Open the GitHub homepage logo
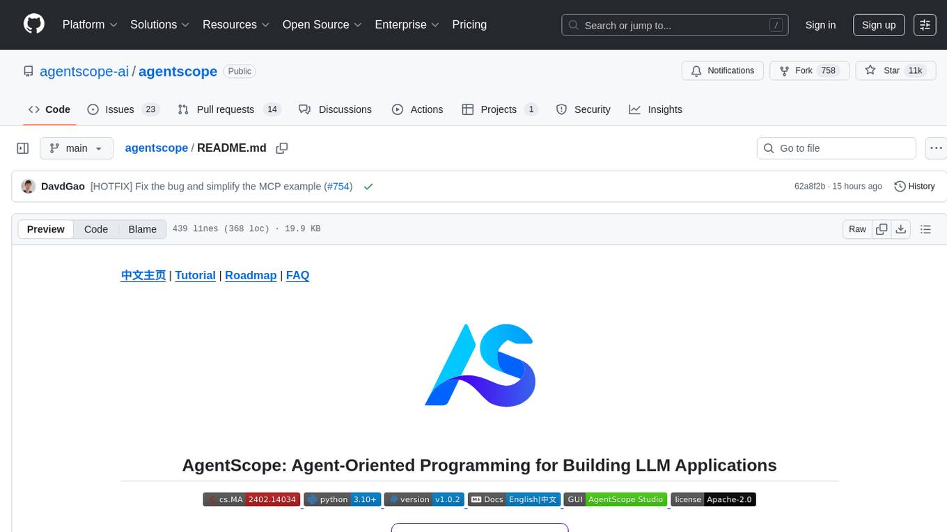 [x=34, y=24]
